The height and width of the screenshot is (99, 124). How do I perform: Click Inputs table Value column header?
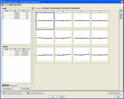coord(24,11)
